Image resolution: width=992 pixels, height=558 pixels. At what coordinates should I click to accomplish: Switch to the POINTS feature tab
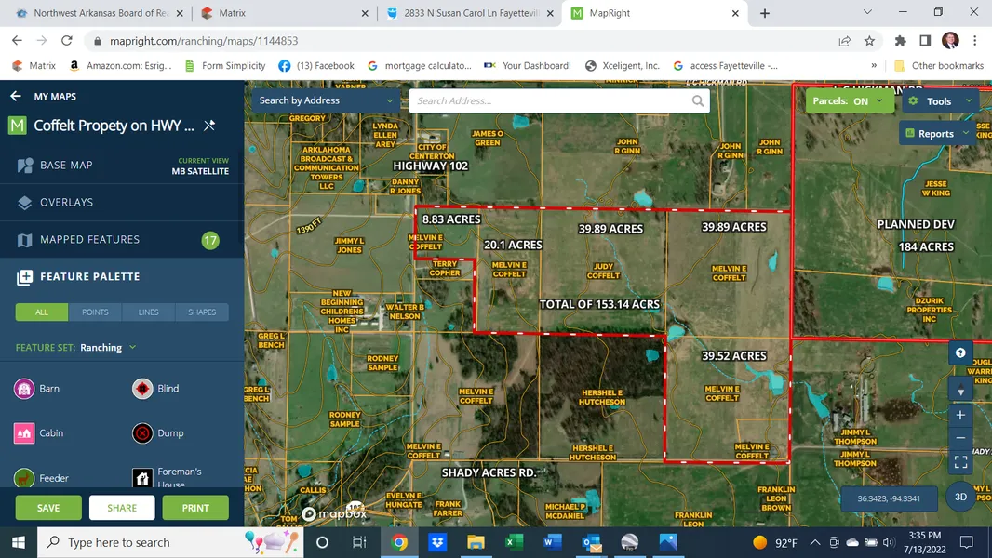tap(95, 312)
